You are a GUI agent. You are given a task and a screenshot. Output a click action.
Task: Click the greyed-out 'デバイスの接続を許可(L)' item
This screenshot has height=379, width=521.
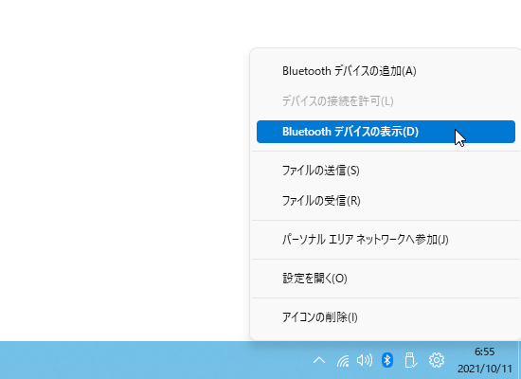point(386,101)
